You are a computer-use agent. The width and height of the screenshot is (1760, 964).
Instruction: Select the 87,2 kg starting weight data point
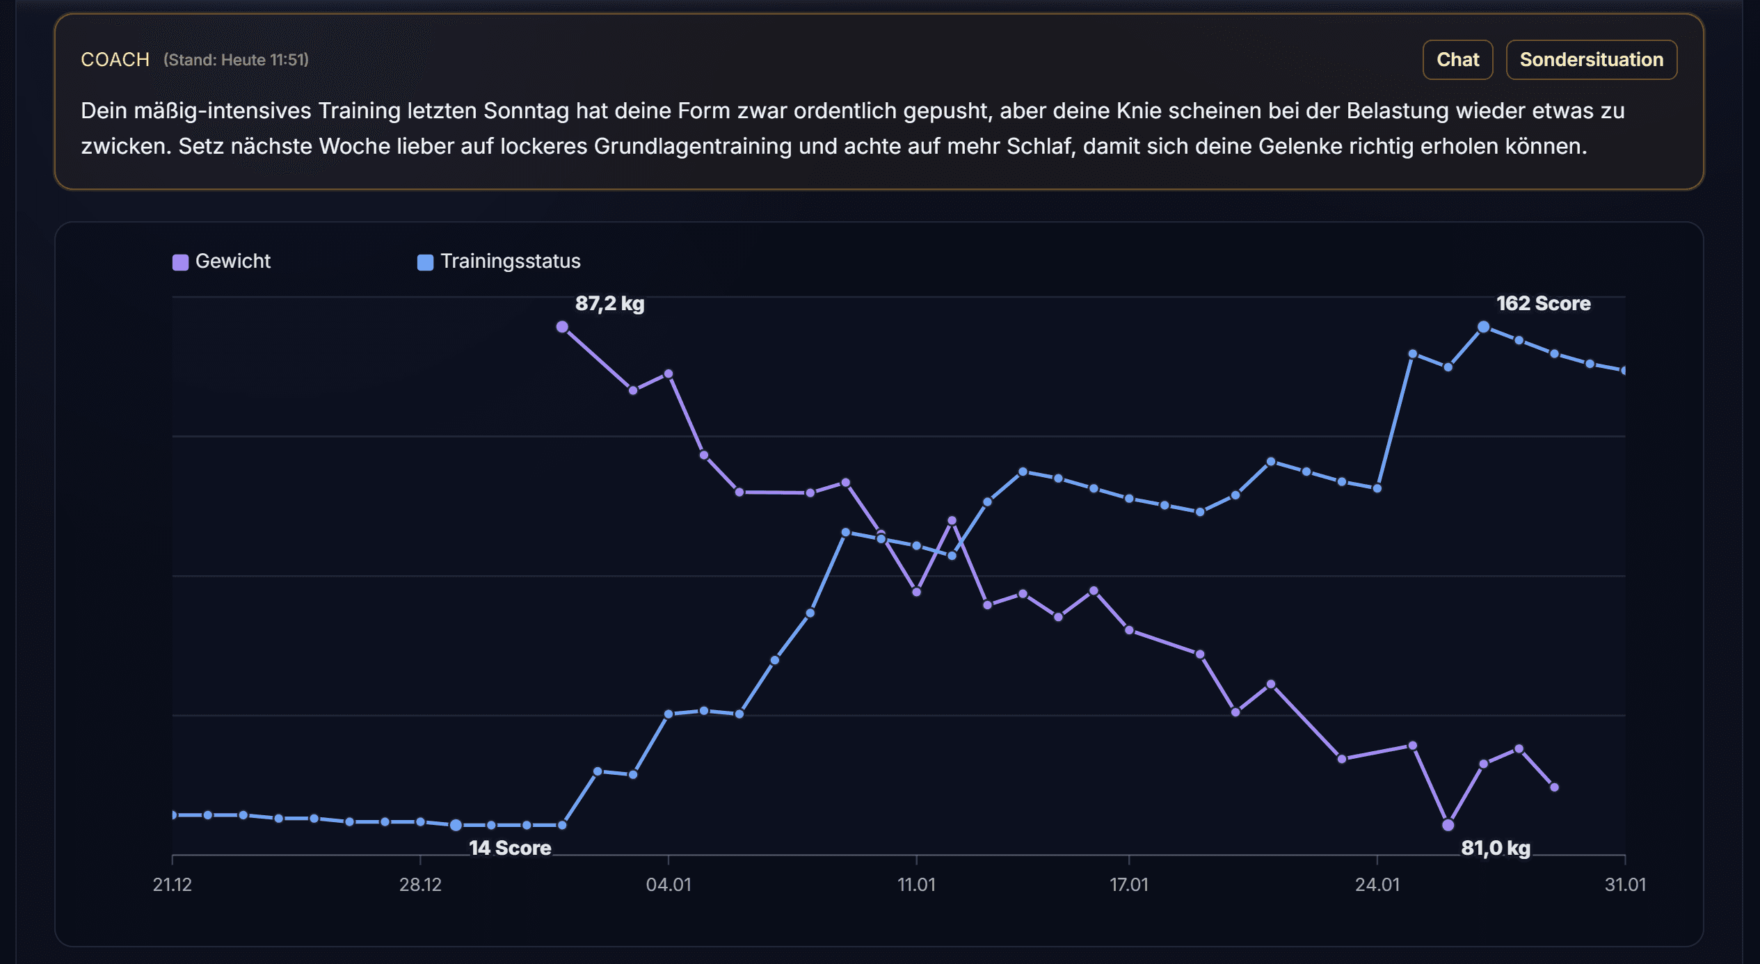(x=561, y=325)
